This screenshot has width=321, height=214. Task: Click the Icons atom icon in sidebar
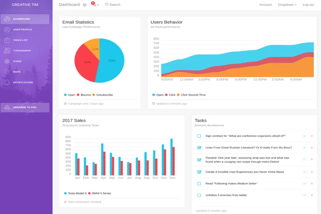(7, 61)
